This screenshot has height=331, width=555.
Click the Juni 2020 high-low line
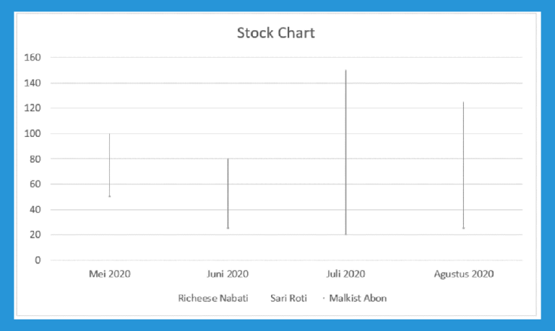point(228,193)
